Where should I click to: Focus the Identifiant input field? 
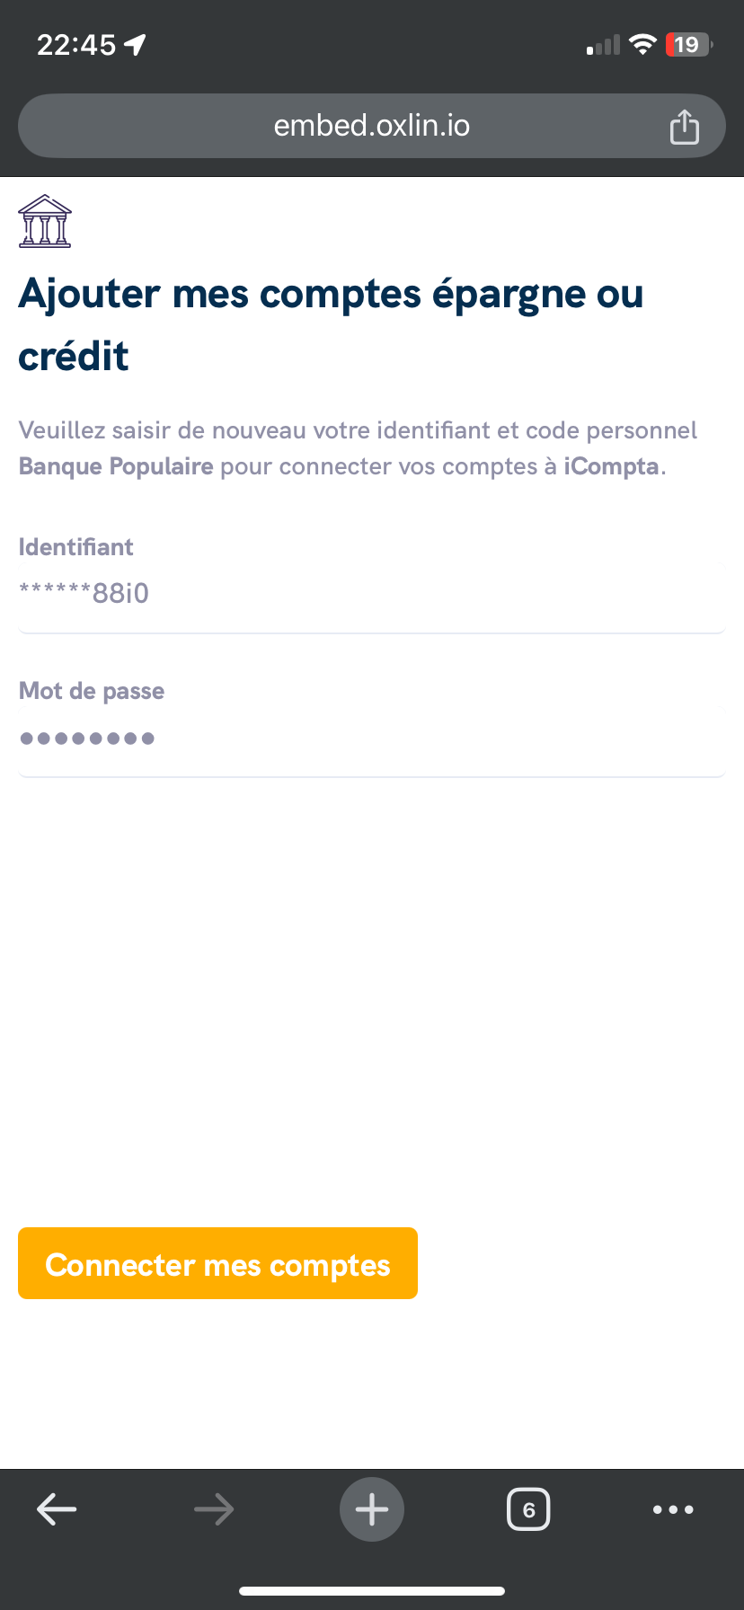372,594
